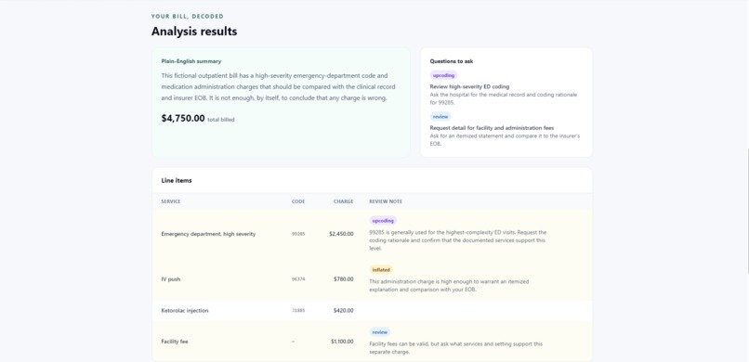This screenshot has height=362, width=749.
Task: Click the upcoding badge in the 99285 row
Action: point(383,221)
